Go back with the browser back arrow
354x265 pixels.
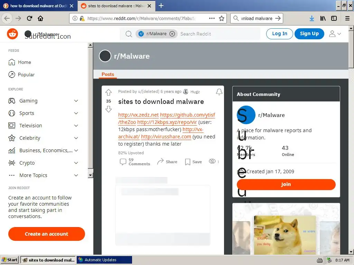pos(7,18)
